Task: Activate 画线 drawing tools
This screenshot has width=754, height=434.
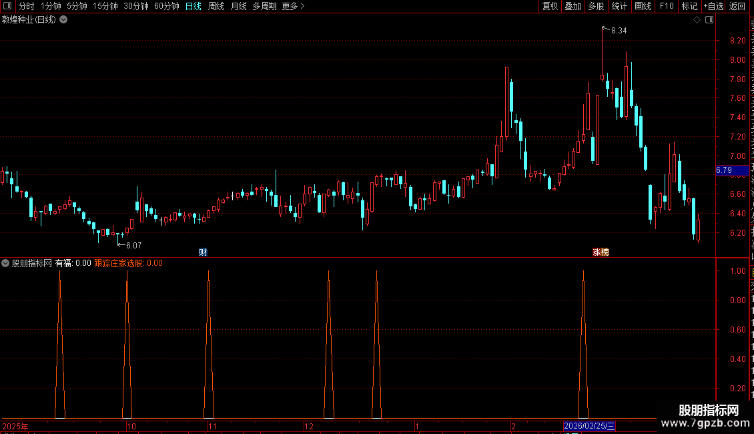Action: click(643, 6)
